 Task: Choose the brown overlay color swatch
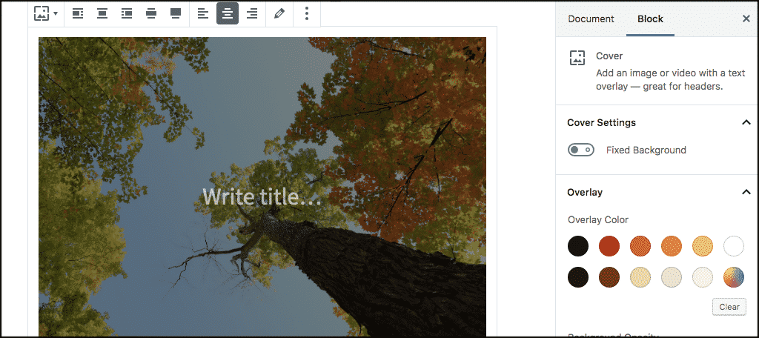[609, 277]
